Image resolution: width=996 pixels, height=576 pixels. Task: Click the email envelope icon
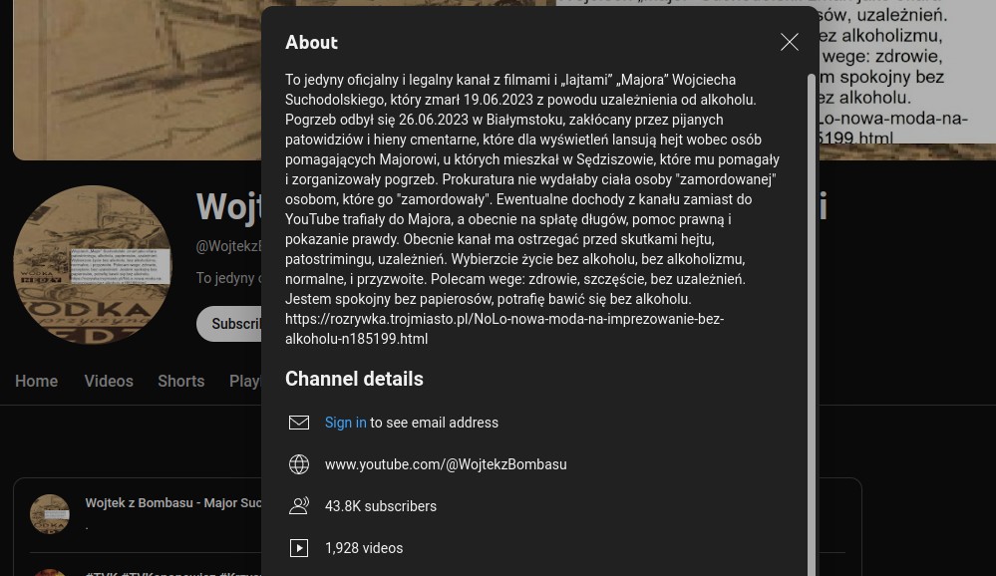pyautogui.click(x=299, y=423)
